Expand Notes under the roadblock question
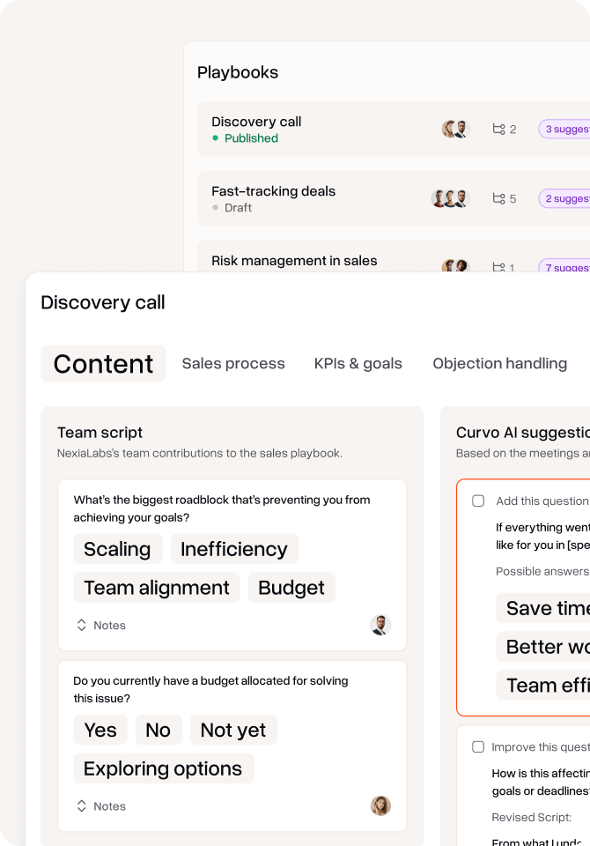 100,625
